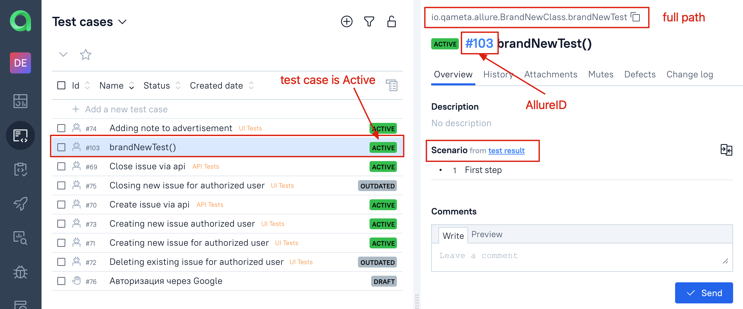Click the unlock padlock icon

coord(391,22)
